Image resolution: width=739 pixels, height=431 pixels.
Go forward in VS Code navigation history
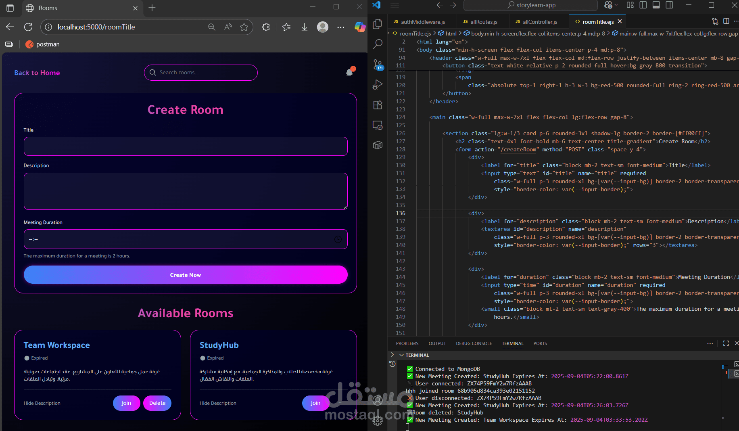click(453, 5)
